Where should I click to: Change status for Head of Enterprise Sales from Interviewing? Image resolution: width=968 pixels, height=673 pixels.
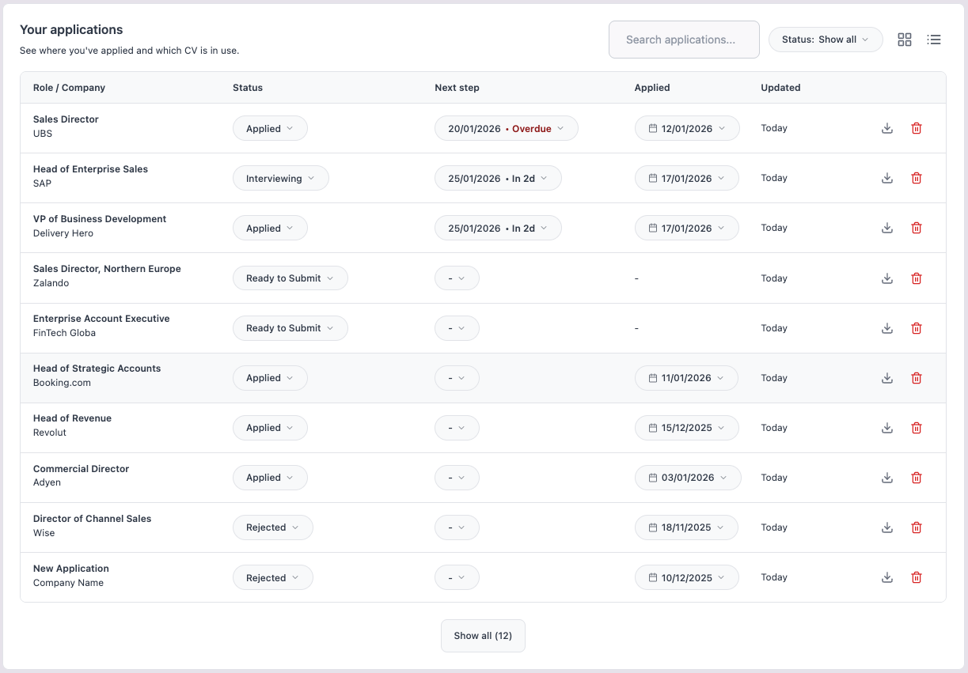(x=280, y=178)
